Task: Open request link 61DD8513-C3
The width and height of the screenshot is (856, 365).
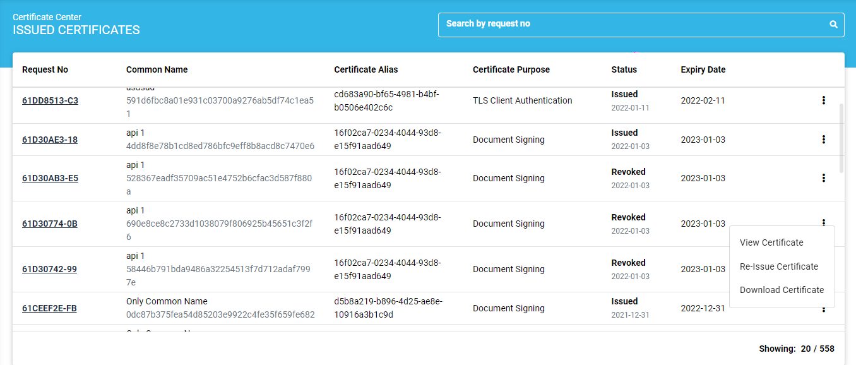Action: [50, 100]
